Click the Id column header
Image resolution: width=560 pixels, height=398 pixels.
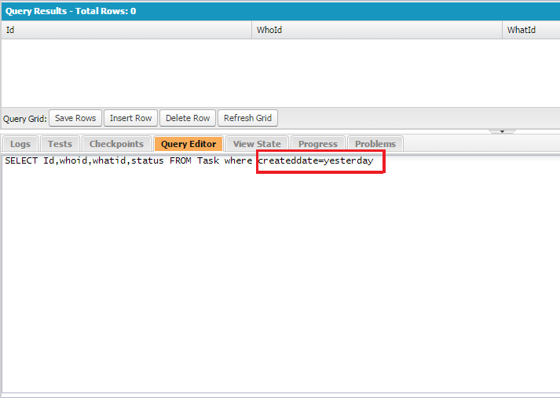point(126,30)
